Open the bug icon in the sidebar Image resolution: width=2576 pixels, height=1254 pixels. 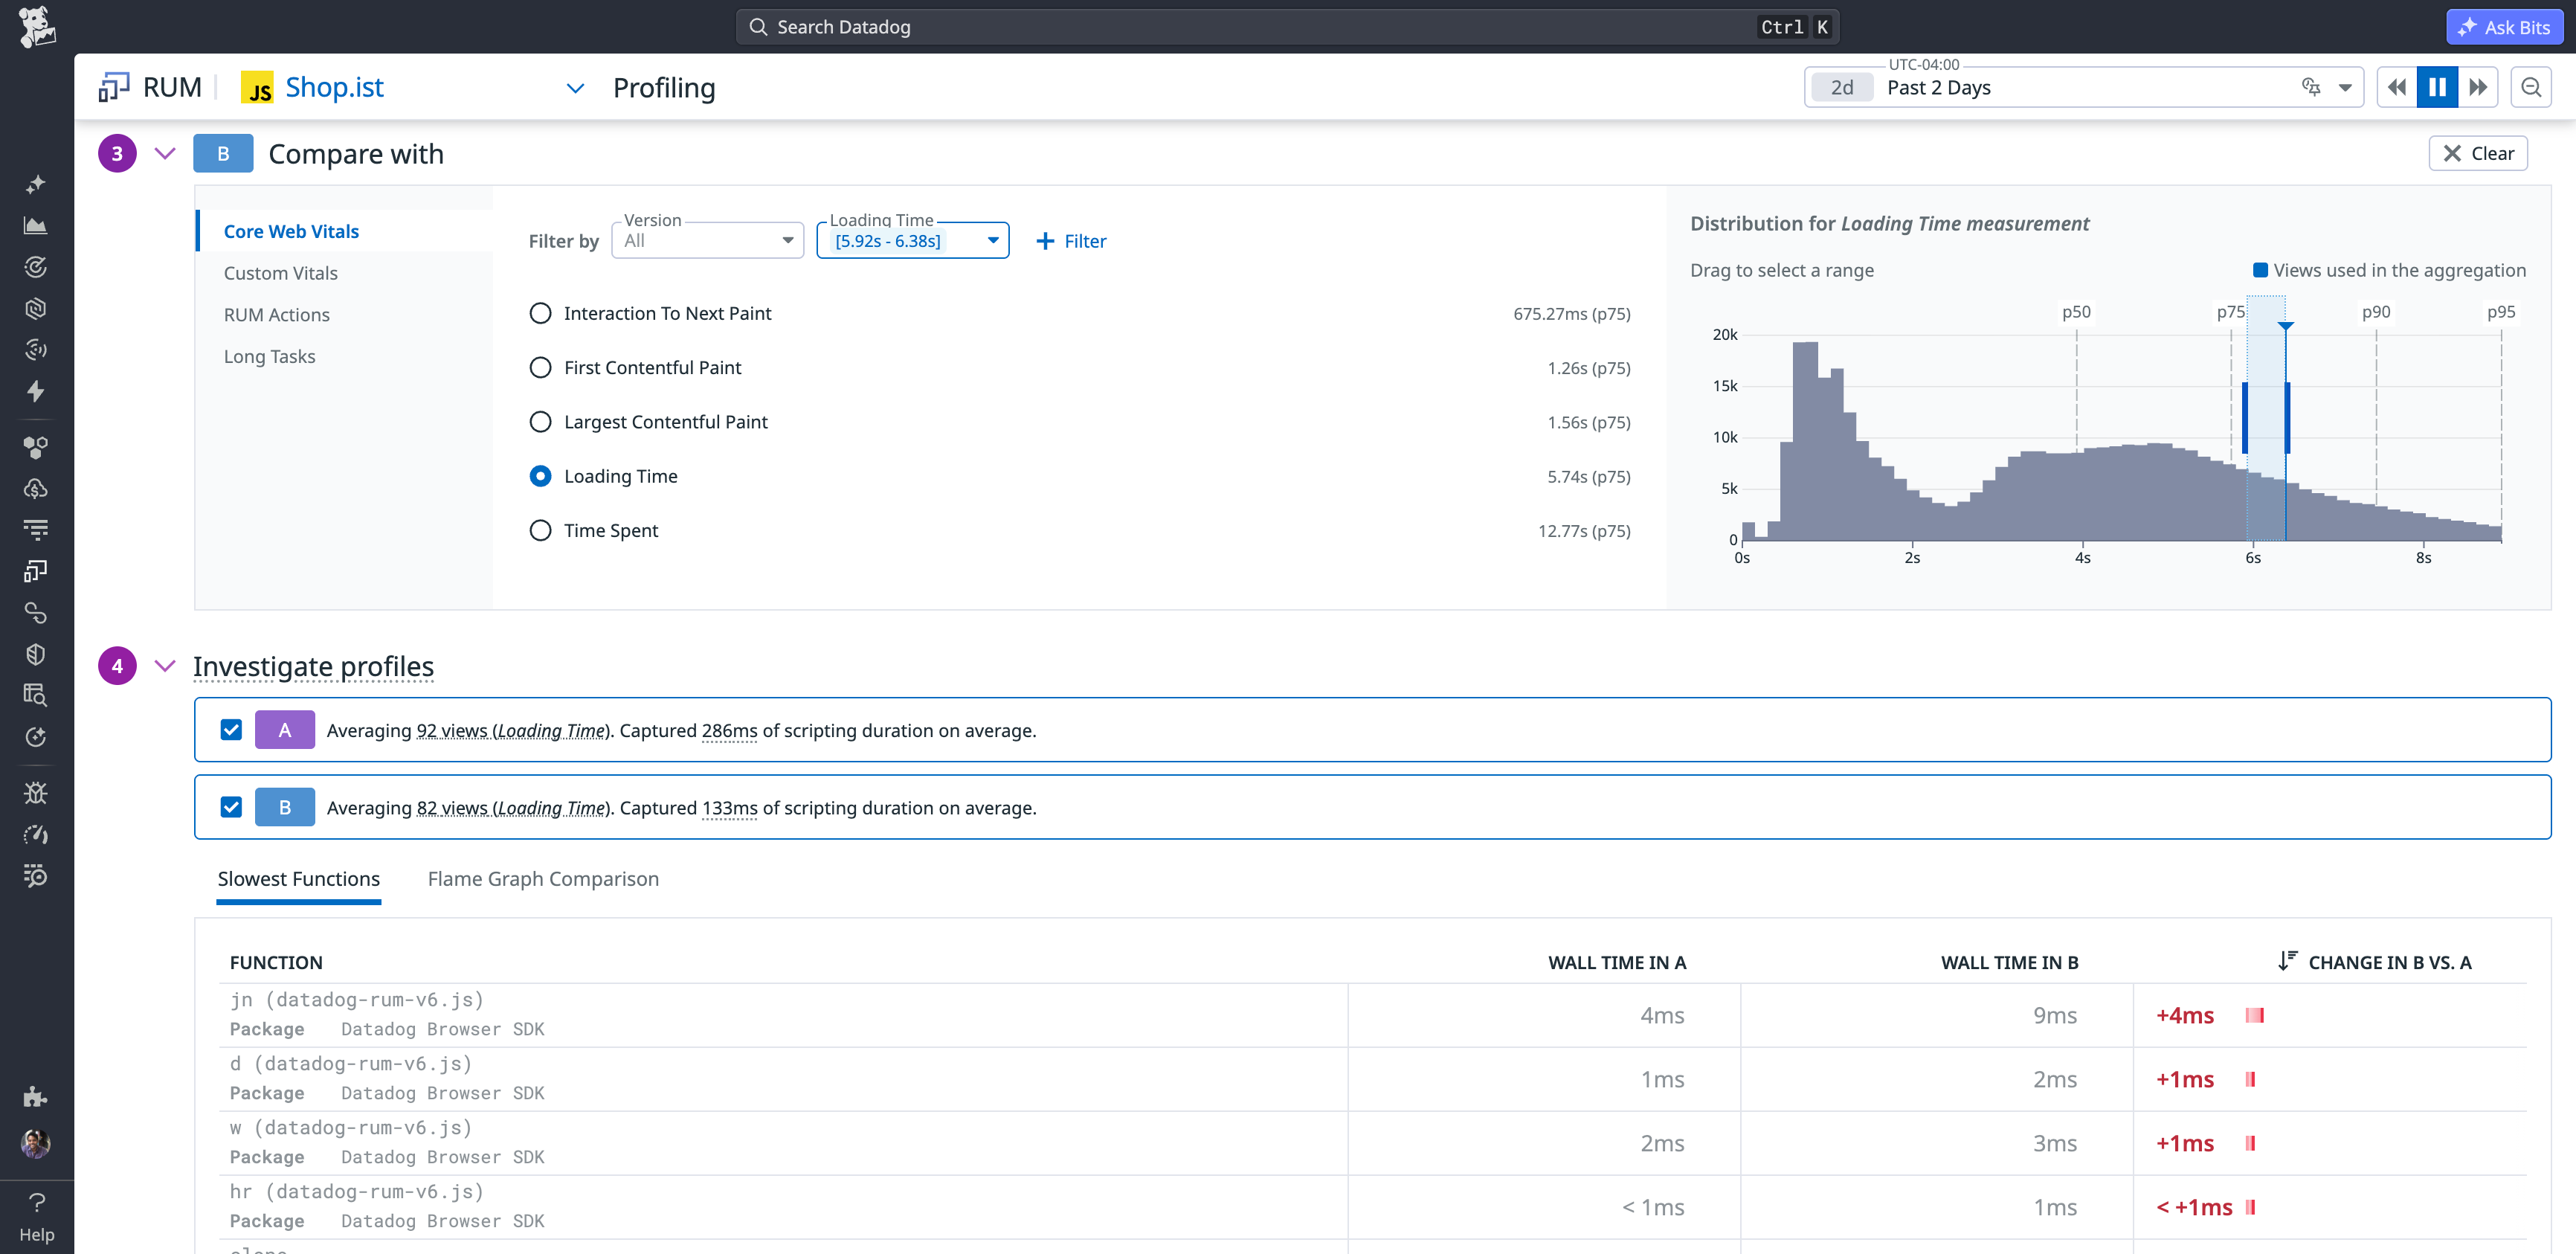[x=36, y=793]
